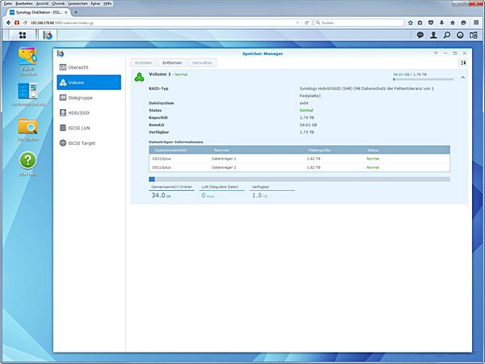Image resolution: width=485 pixels, height=364 pixels.
Task: Click the ext4 Dateisystem value
Action: coord(304,103)
